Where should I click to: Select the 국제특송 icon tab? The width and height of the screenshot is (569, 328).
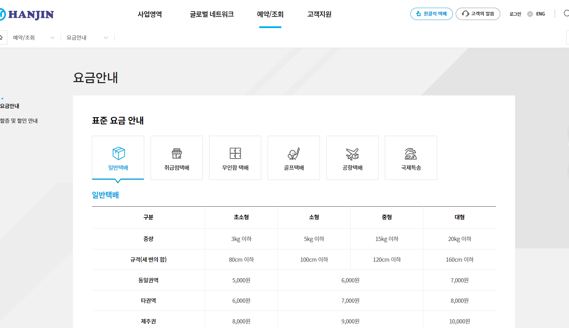(x=411, y=158)
